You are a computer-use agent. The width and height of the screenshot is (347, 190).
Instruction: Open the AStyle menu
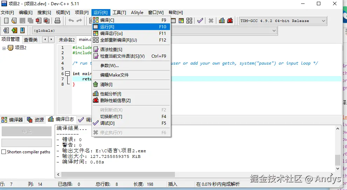tap(137, 13)
